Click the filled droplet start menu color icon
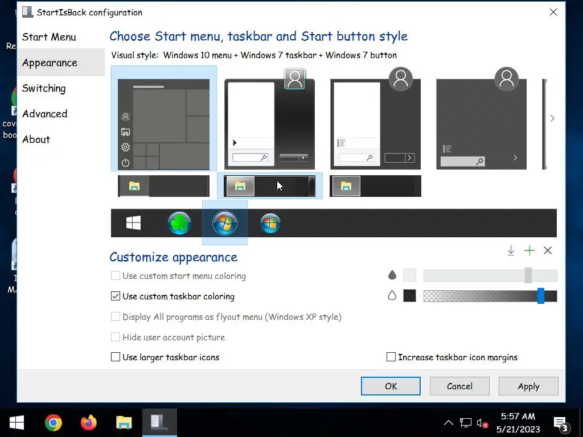This screenshot has height=437, width=583. [x=392, y=275]
